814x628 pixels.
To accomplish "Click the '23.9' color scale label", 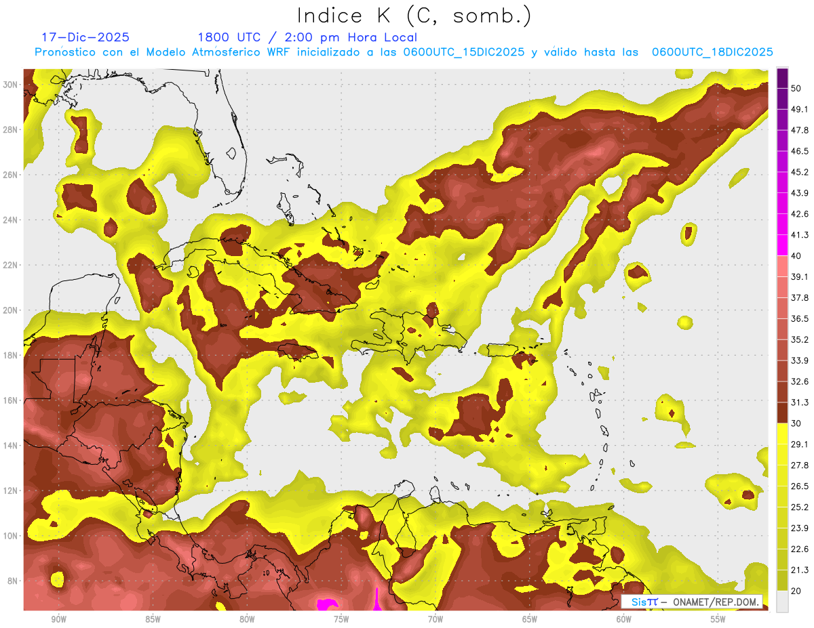I will tap(800, 528).
